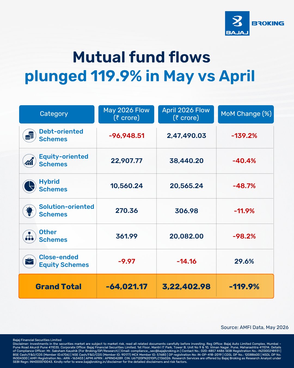
Task: Click the BROKING wordmark beside the logo
Action: tap(268, 23)
